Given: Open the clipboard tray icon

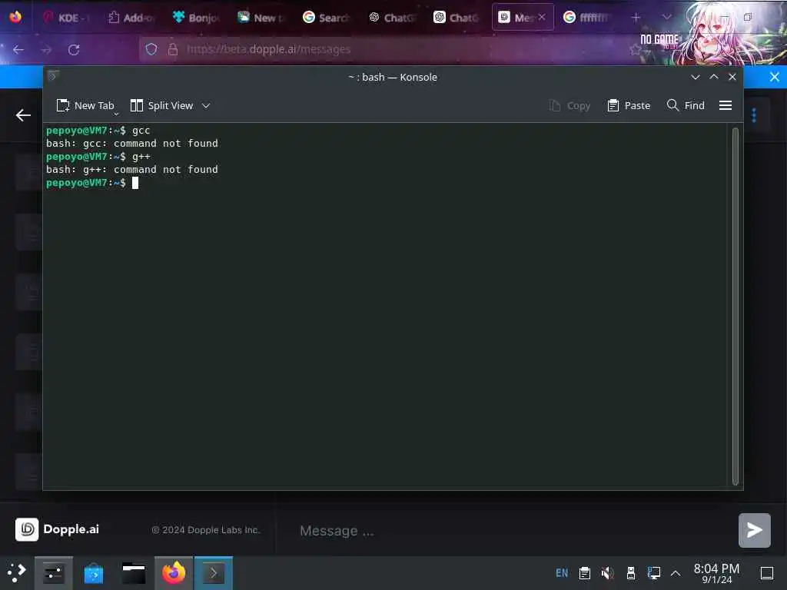Looking at the screenshot, I should 585,573.
